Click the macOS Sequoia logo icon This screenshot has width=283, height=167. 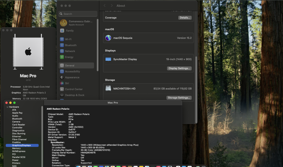tap(108, 38)
